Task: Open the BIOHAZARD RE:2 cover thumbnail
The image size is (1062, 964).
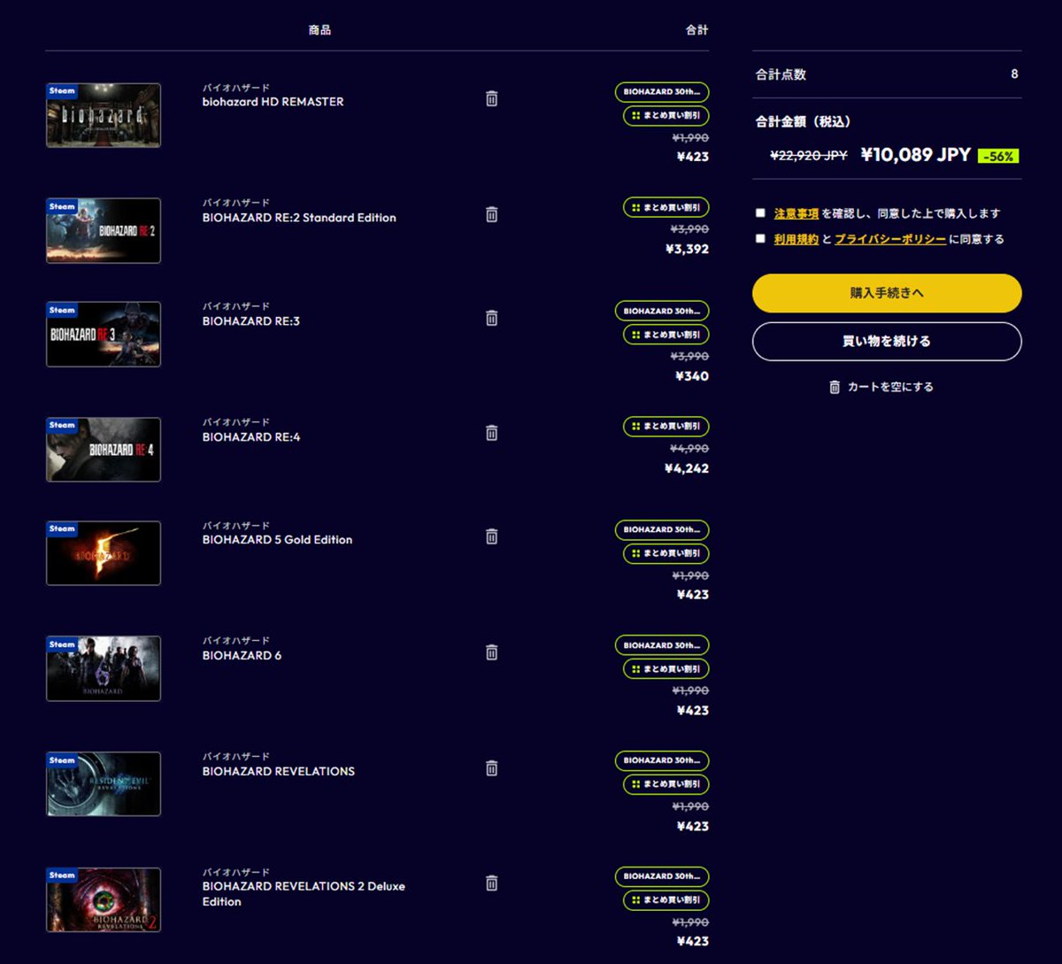Action: pos(104,231)
